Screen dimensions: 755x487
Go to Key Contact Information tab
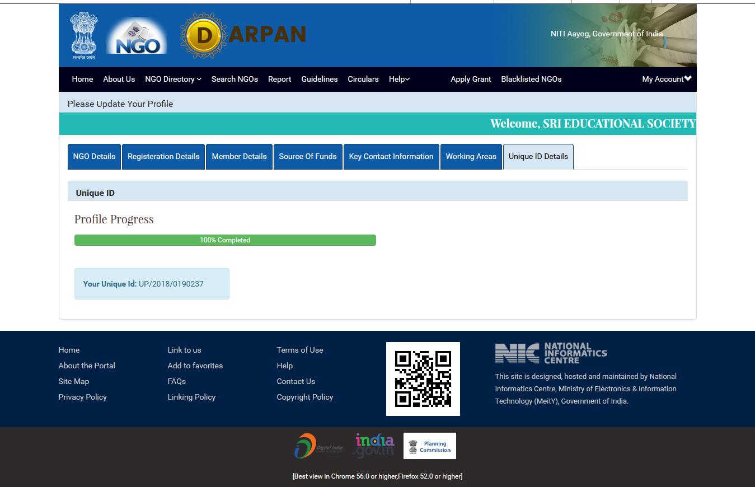tap(391, 157)
